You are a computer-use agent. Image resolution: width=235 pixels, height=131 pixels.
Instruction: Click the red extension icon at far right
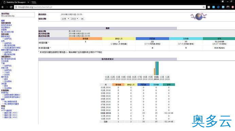click(233, 7)
